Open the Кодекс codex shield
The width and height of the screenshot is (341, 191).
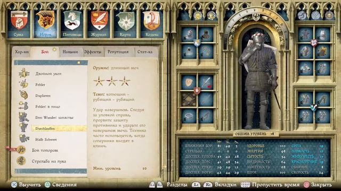(x=151, y=21)
